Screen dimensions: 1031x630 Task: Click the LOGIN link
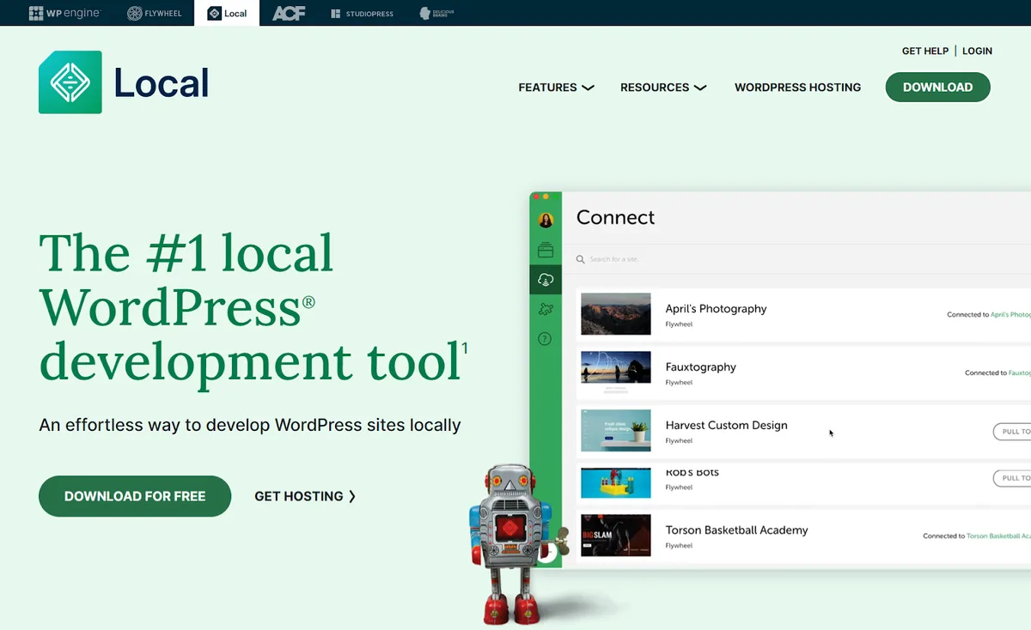(977, 51)
